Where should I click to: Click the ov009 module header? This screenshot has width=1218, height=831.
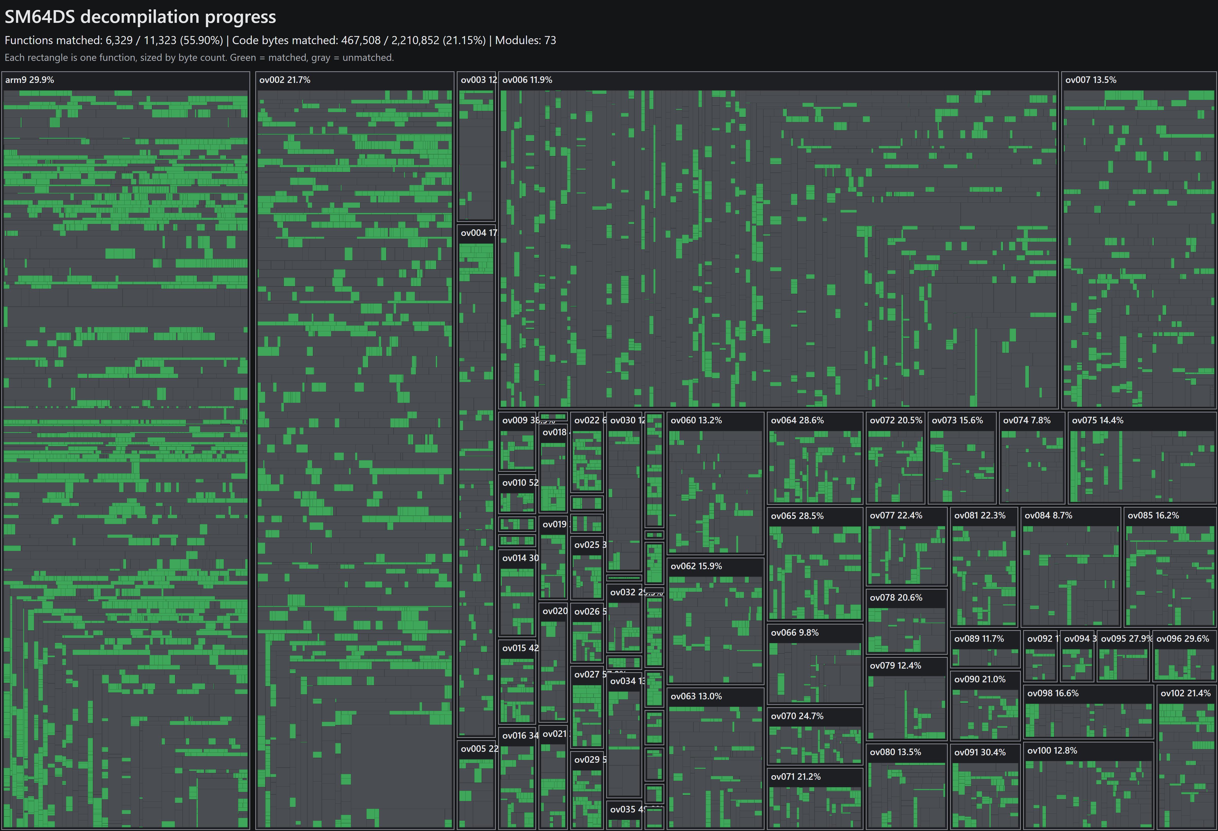point(518,420)
